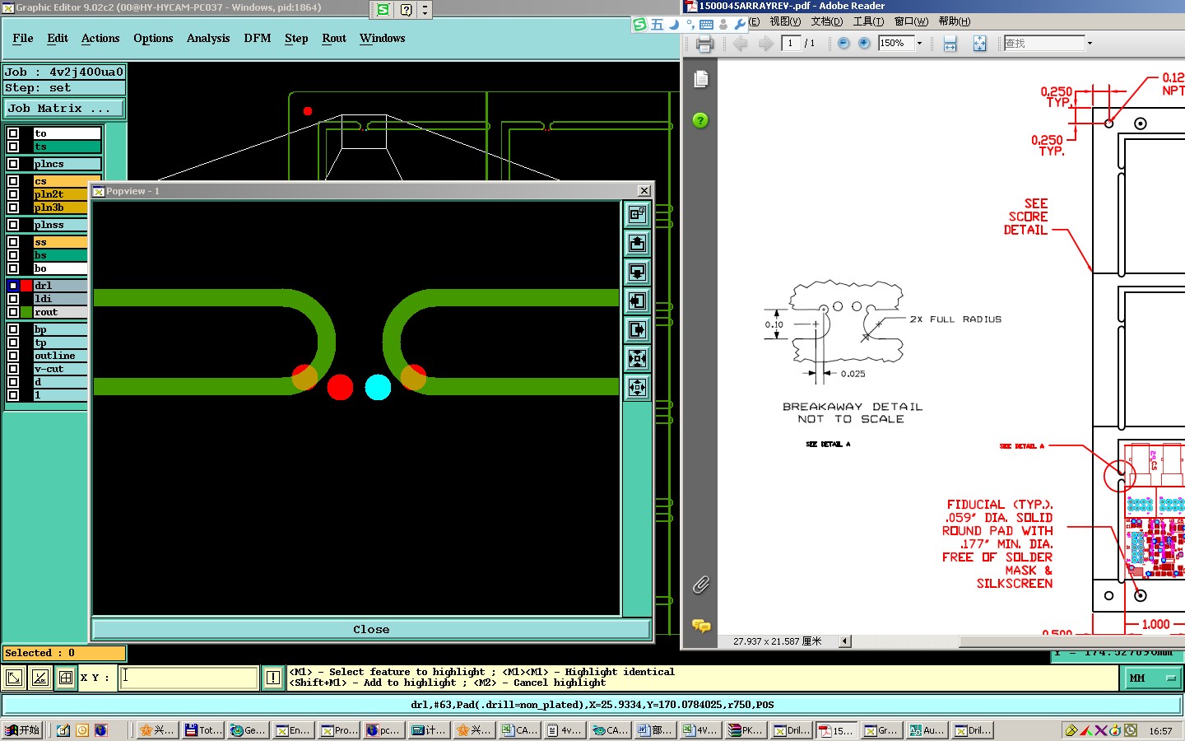
Task: Click the Fit Page icon in Adobe Reader
Action: (x=979, y=44)
